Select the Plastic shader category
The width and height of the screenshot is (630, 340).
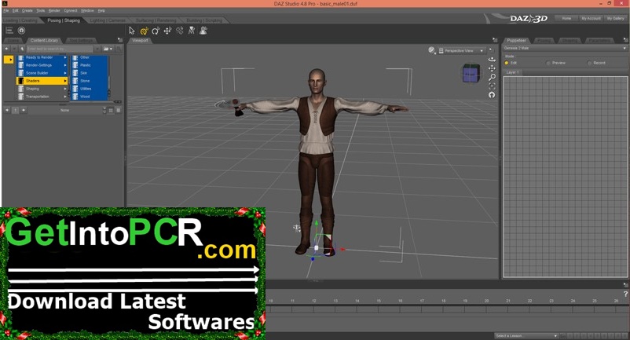85,65
